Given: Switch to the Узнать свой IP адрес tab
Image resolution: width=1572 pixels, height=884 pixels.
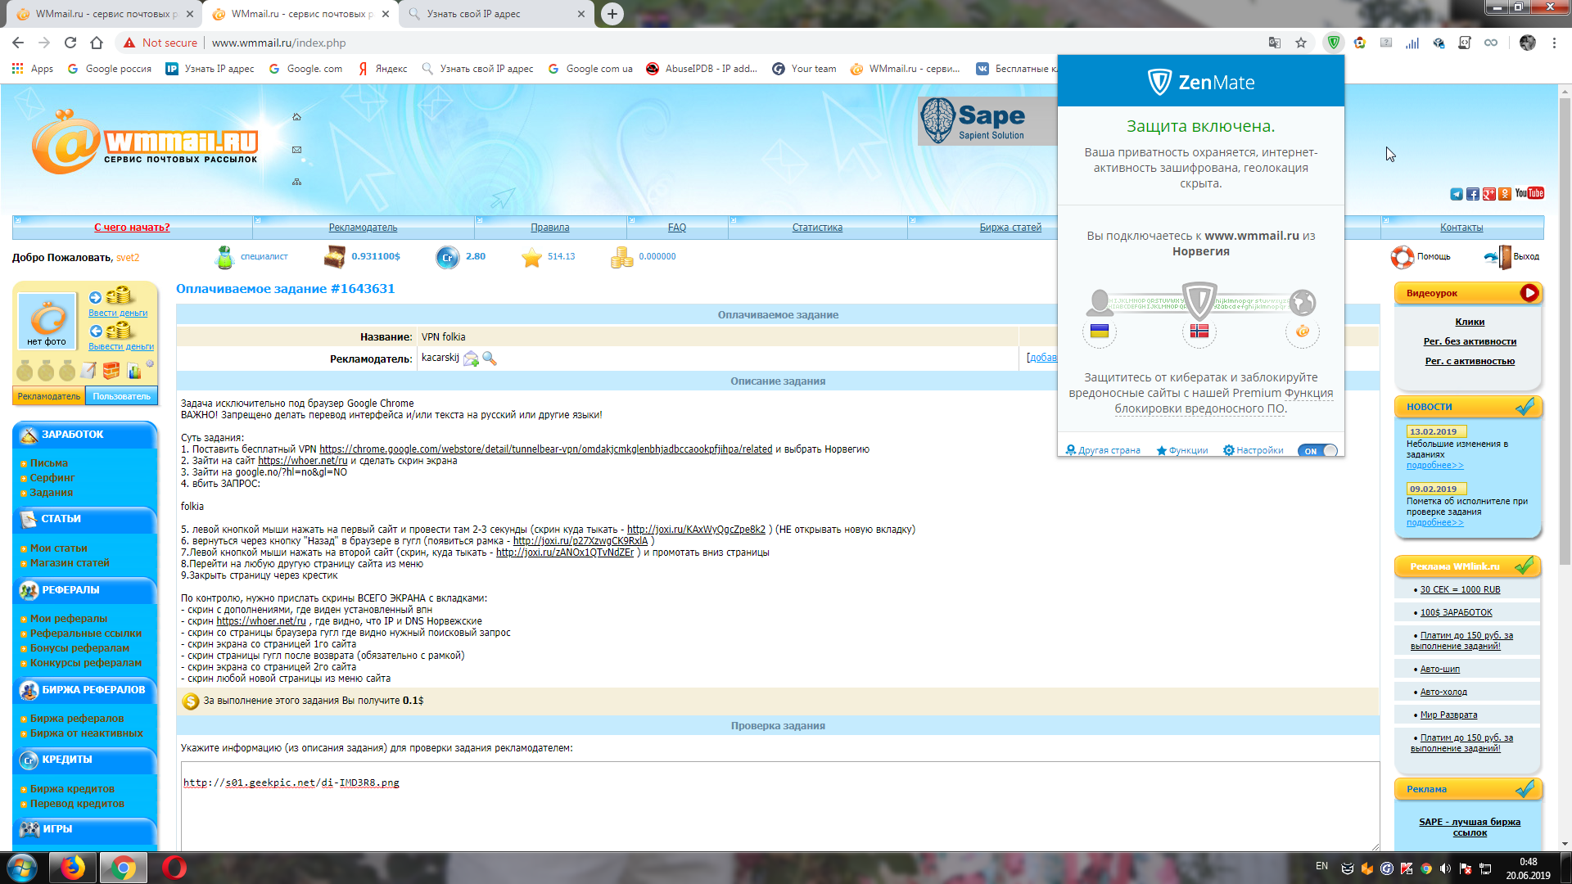Looking at the screenshot, I should pyautogui.click(x=496, y=14).
